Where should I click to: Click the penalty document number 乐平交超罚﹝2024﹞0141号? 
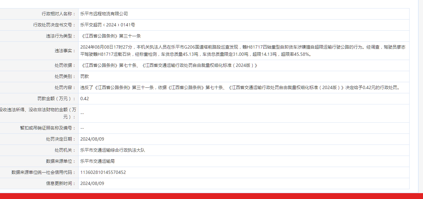107,24
